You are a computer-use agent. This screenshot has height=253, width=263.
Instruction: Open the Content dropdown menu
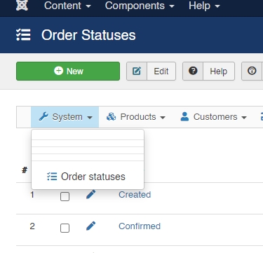(67, 6)
